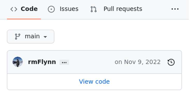This screenshot has height=95, width=194.
Task: Open the three-dot overflow navigation menu
Action: (175, 9)
